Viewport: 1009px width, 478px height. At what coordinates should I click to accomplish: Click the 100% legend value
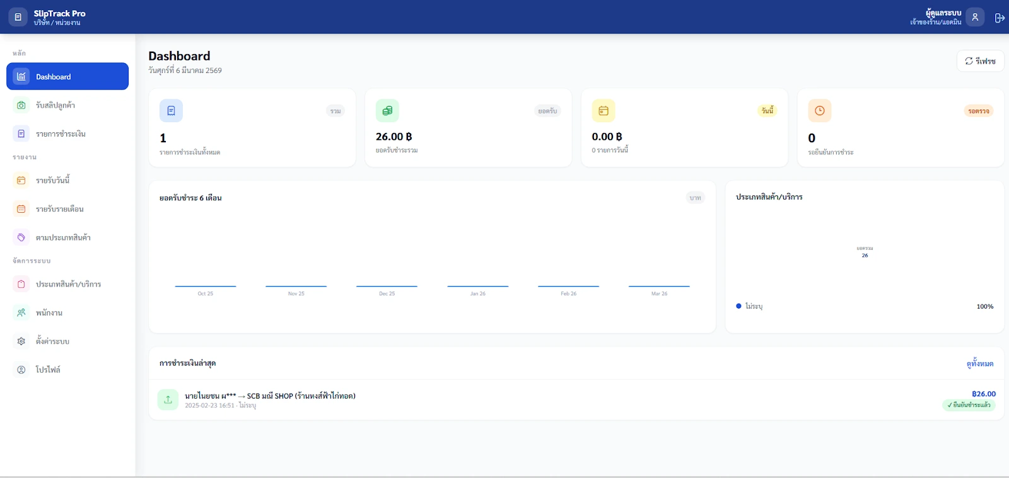coord(985,307)
